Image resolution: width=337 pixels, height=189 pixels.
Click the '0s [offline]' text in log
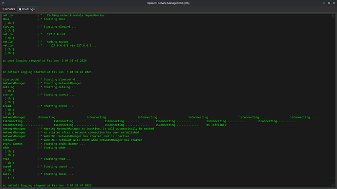point(216,125)
